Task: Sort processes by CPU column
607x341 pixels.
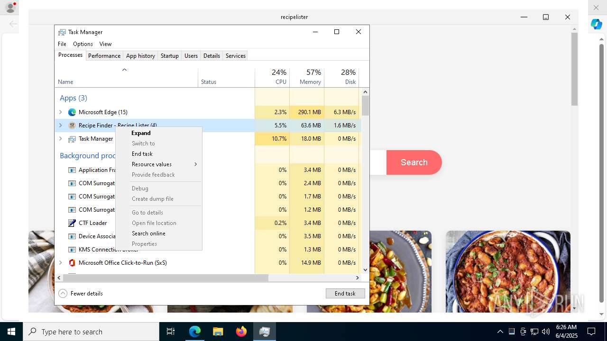Action: coord(272,78)
